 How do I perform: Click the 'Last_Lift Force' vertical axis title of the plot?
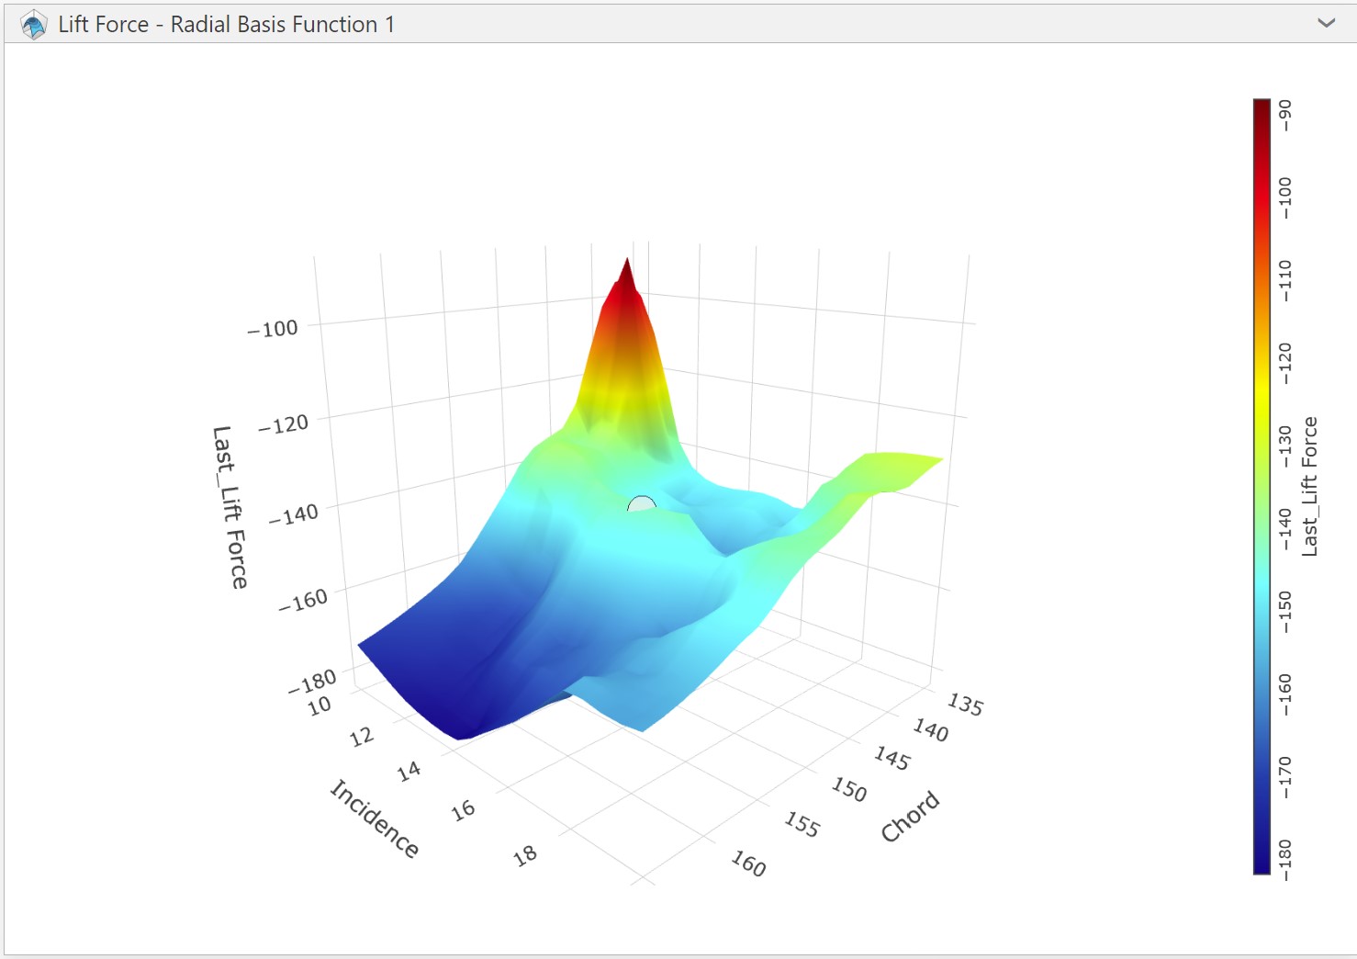pyautogui.click(x=230, y=507)
